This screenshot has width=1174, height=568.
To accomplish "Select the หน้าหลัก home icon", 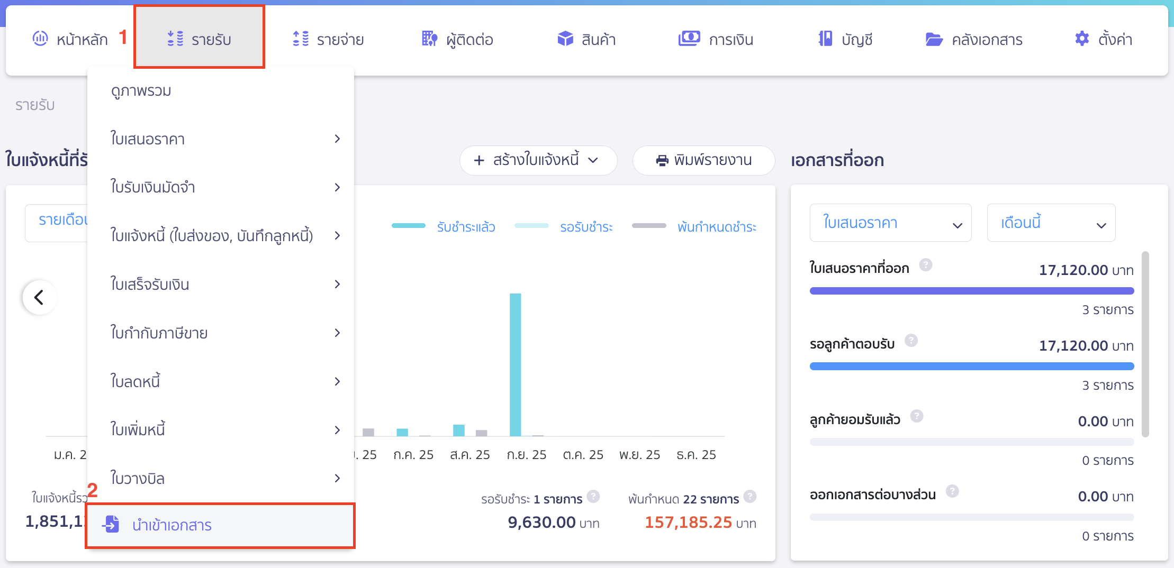I will 40,39.
